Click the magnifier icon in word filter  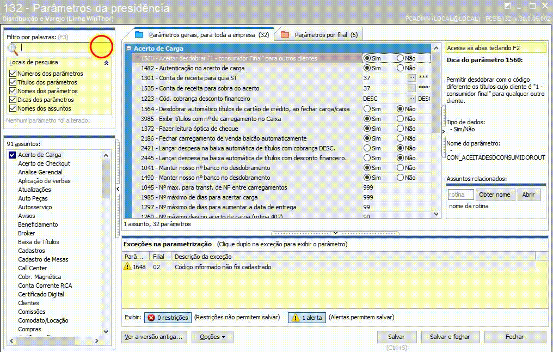13,48
